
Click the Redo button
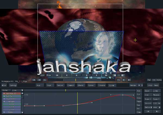[x=156, y=85]
